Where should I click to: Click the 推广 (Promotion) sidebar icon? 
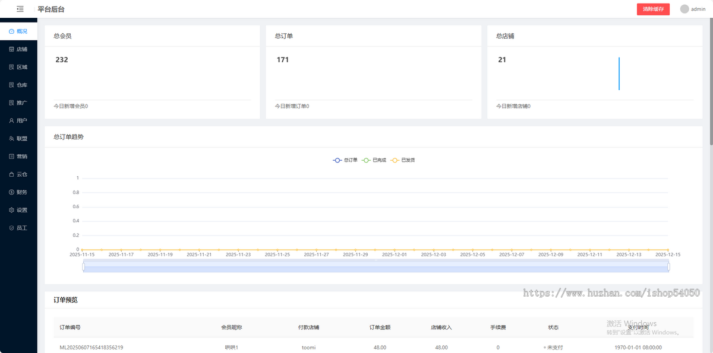tap(18, 102)
